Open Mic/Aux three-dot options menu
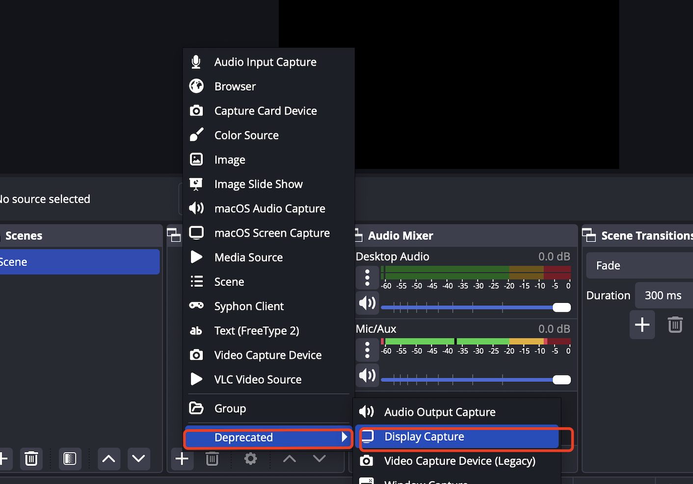This screenshot has height=484, width=693. pyautogui.click(x=367, y=350)
